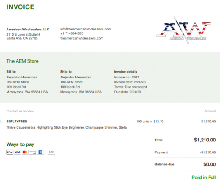Click the Ways to pay heading

[20, 144]
